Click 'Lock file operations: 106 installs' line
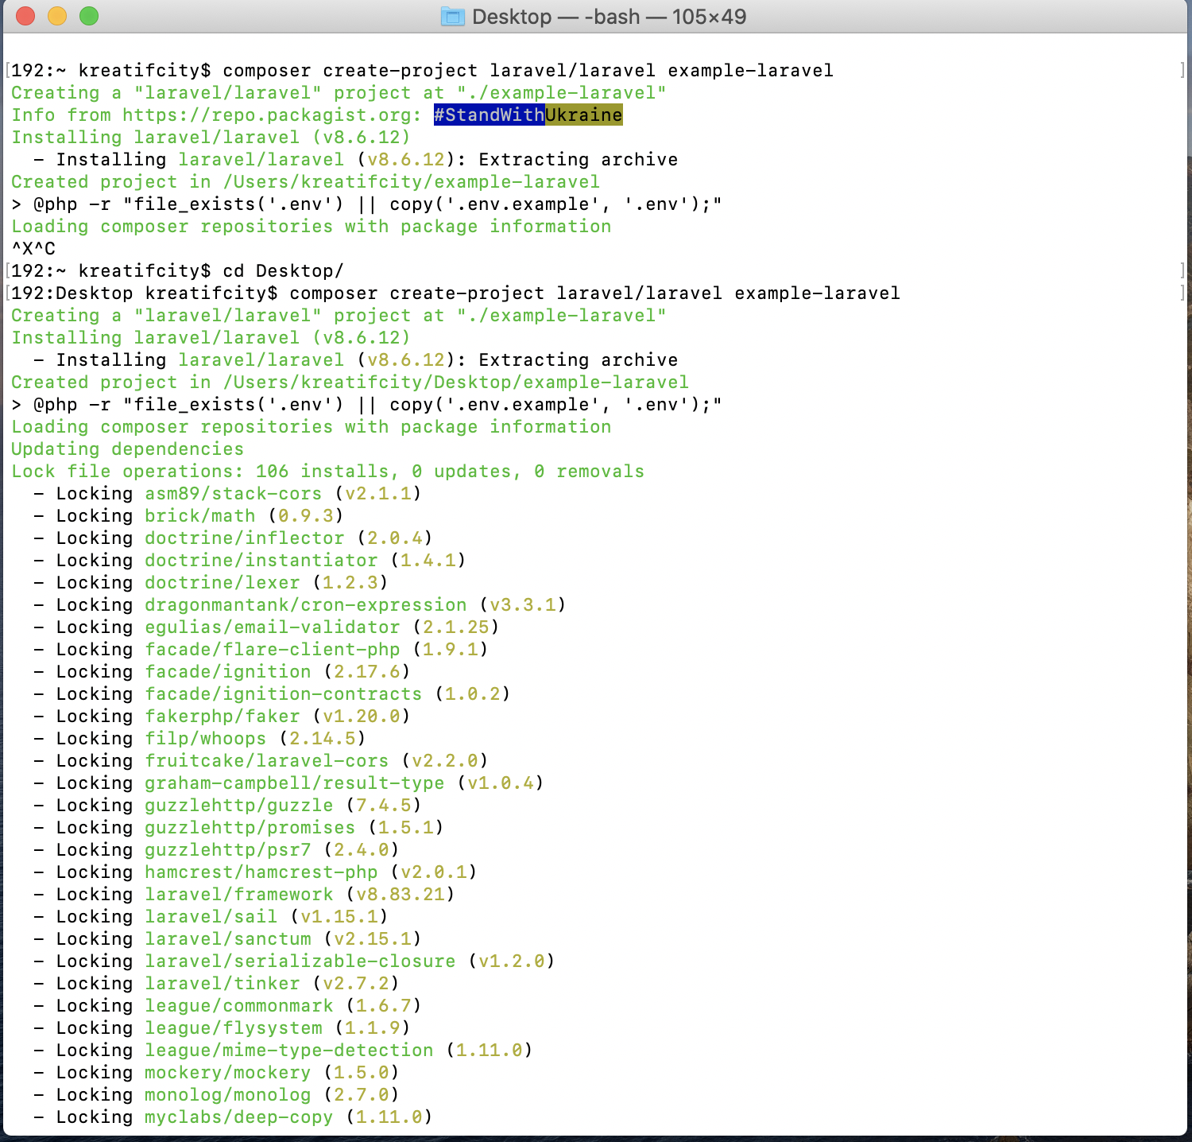The height and width of the screenshot is (1142, 1192). point(327,472)
